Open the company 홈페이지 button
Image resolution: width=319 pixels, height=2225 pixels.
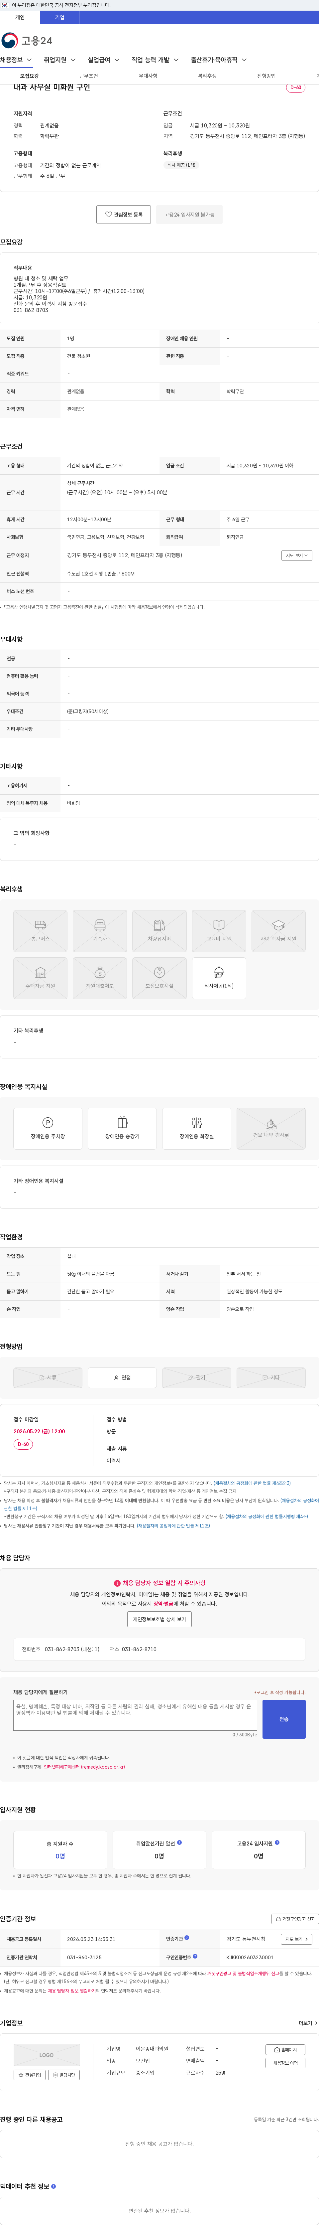285,2050
